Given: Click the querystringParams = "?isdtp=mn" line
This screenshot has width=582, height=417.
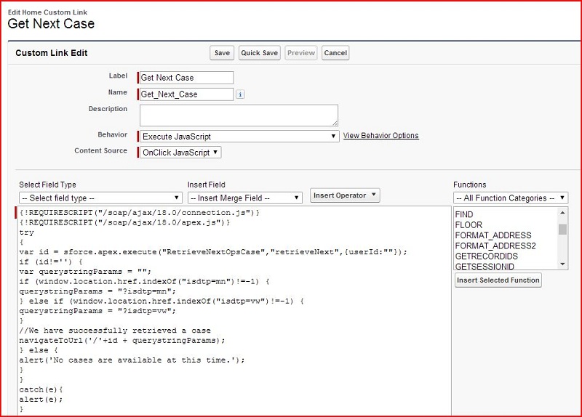Looking at the screenshot, I should (97, 291).
